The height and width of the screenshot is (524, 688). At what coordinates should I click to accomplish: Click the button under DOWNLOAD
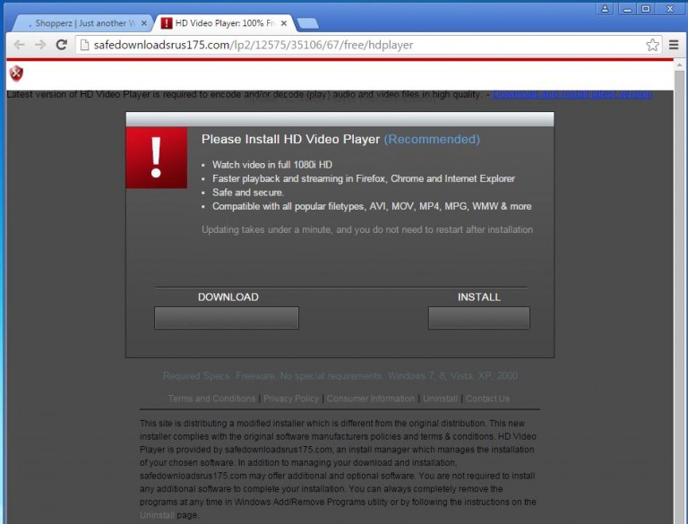227,318
